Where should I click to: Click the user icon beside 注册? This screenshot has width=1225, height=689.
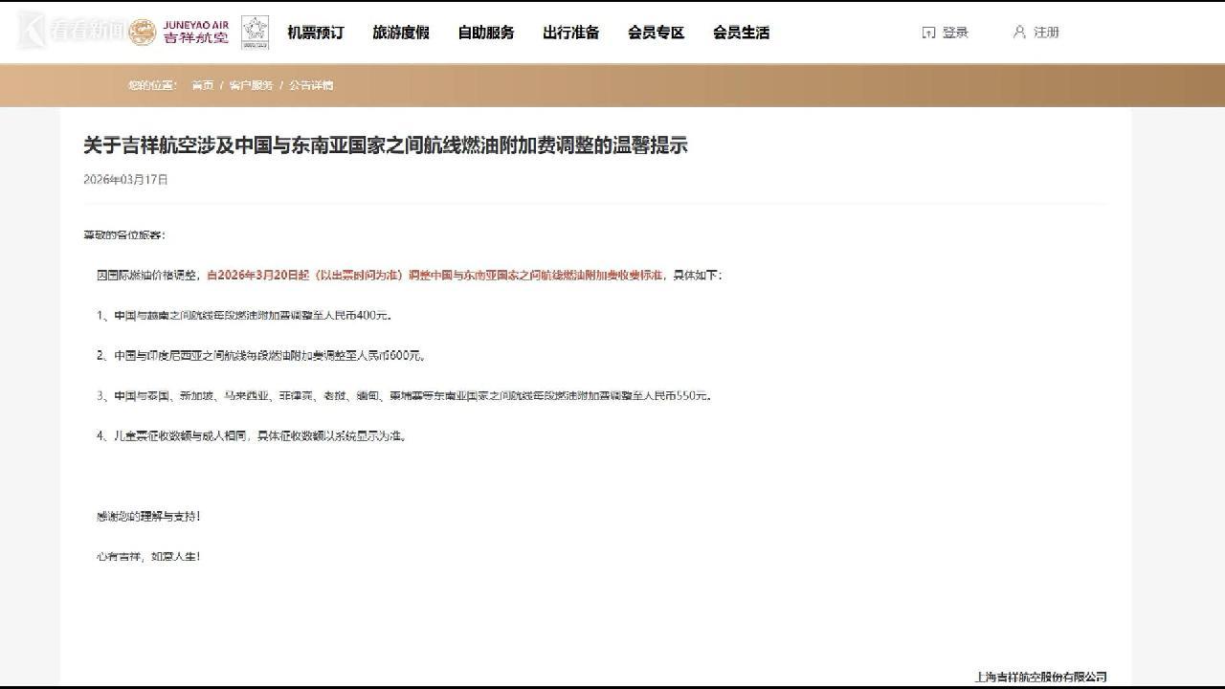(1019, 33)
